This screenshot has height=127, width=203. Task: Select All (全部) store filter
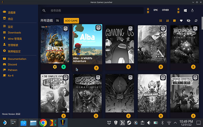pyautogui.click(x=148, y=10)
